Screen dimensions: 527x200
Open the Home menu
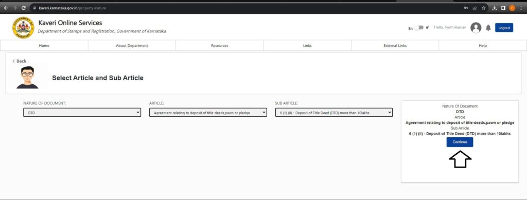44,46
